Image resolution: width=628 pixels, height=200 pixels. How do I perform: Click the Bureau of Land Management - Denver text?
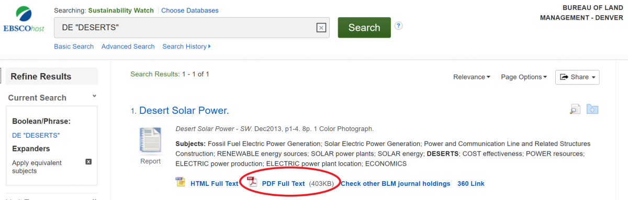[x=582, y=13]
